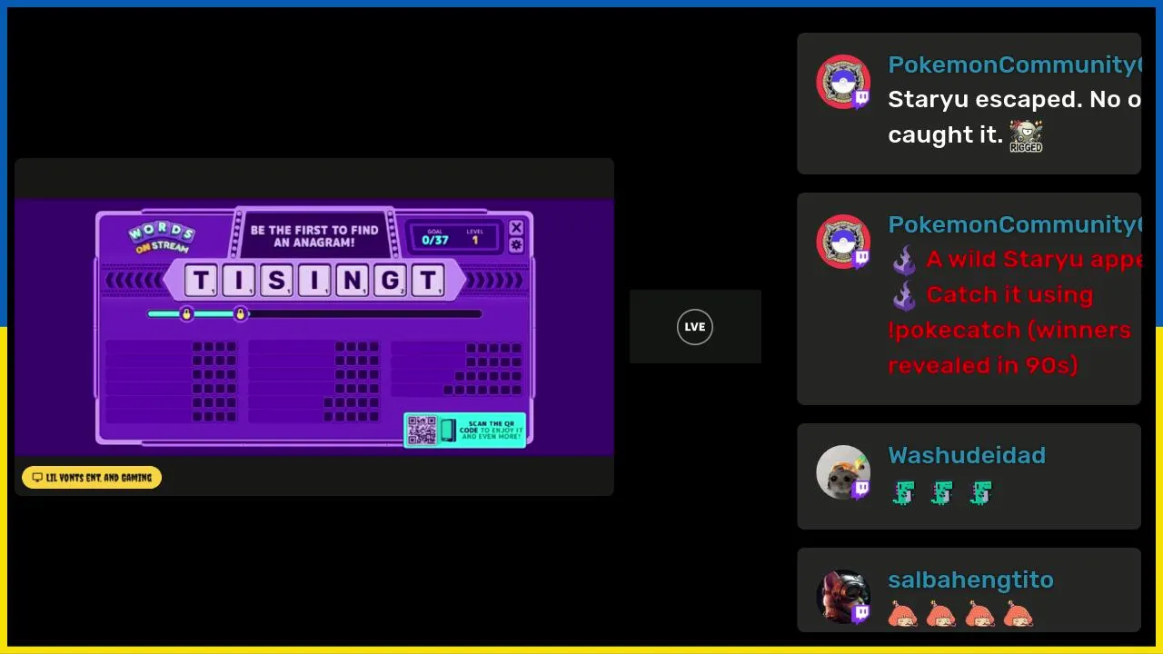
Task: Open PokemonCommunity profile on 'wild Staryu' message
Action: 1014,224
